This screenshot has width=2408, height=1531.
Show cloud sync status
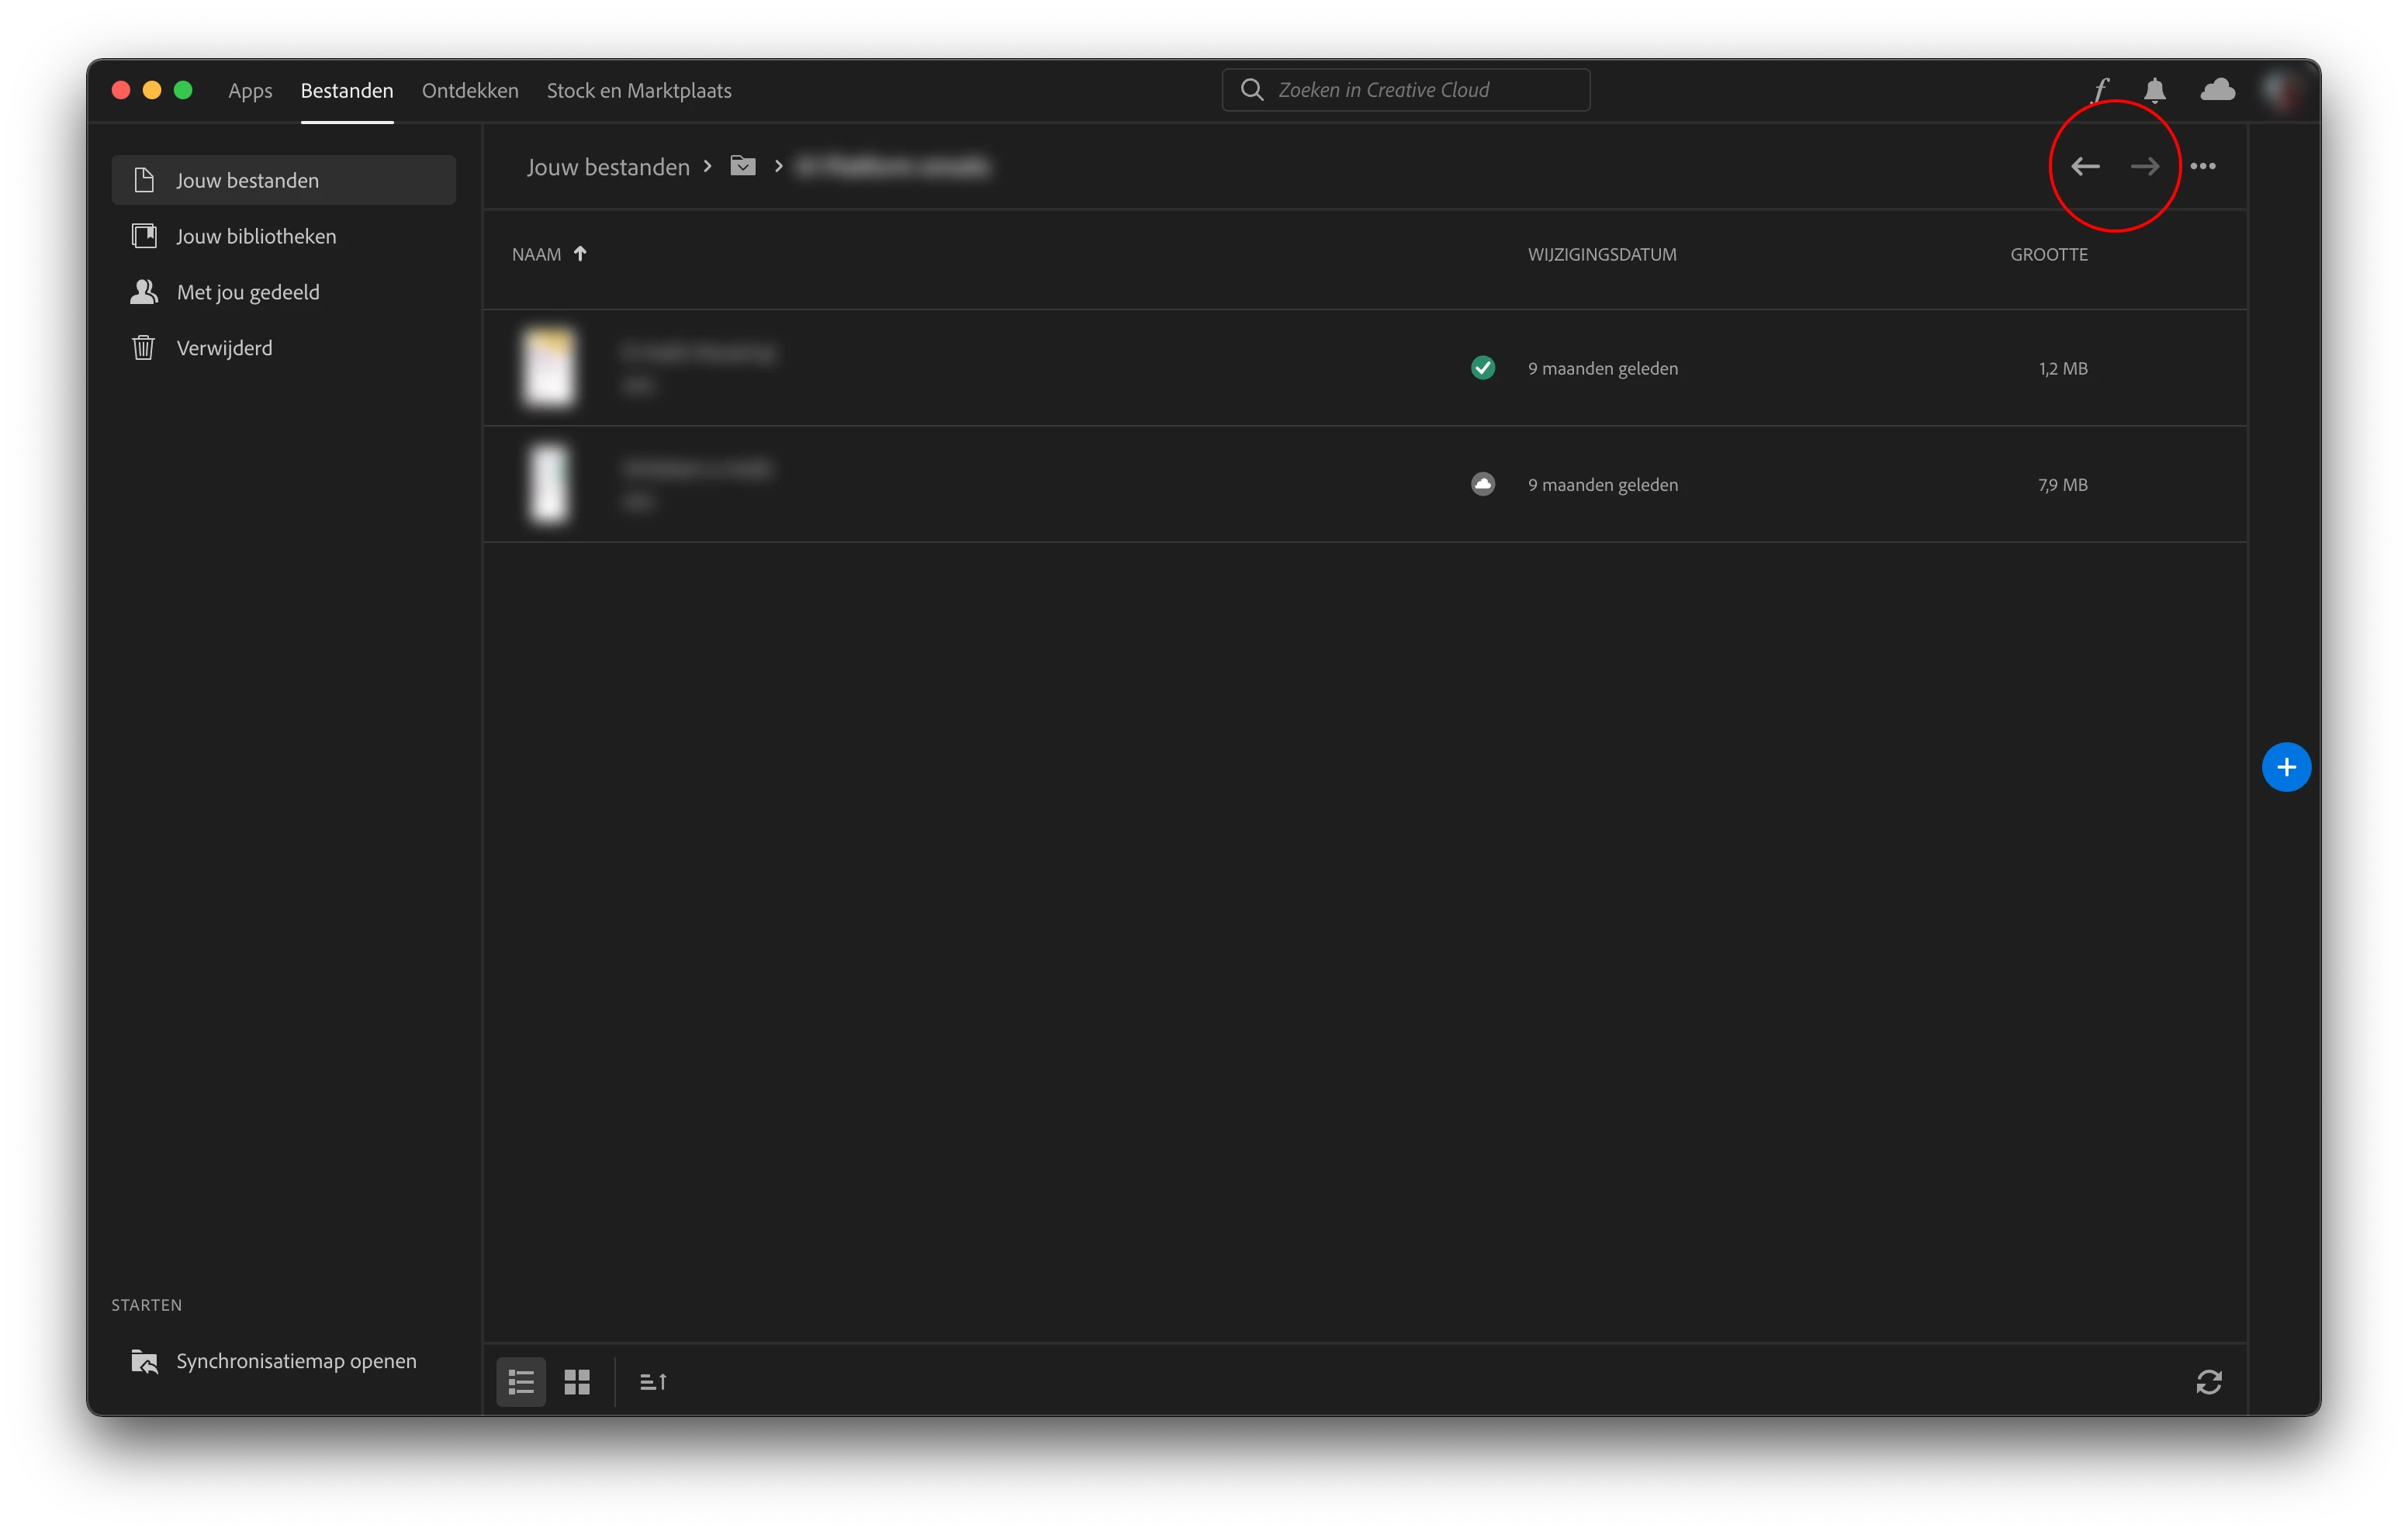pos(2217,90)
